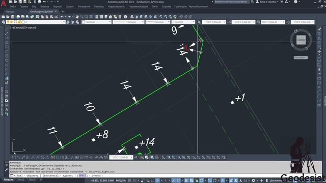The height and width of the screenshot is (183, 326).
Task: Toggle layer 0 freeze sun icon
Action: pyautogui.click(x=12, y=22)
